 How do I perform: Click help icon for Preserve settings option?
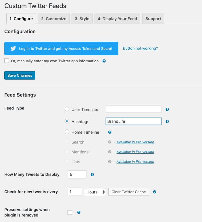coord(79,212)
